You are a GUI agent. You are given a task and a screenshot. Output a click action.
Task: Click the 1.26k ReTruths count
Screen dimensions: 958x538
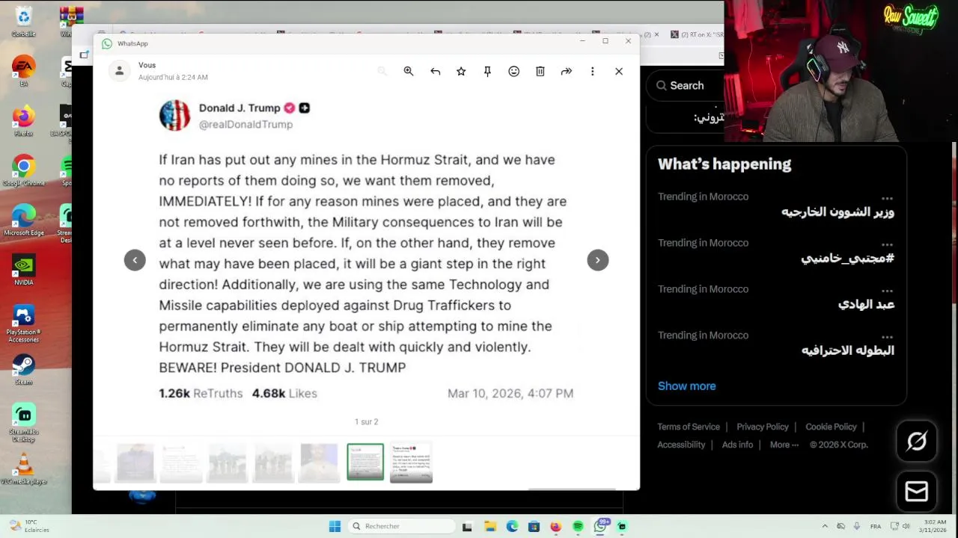(201, 393)
